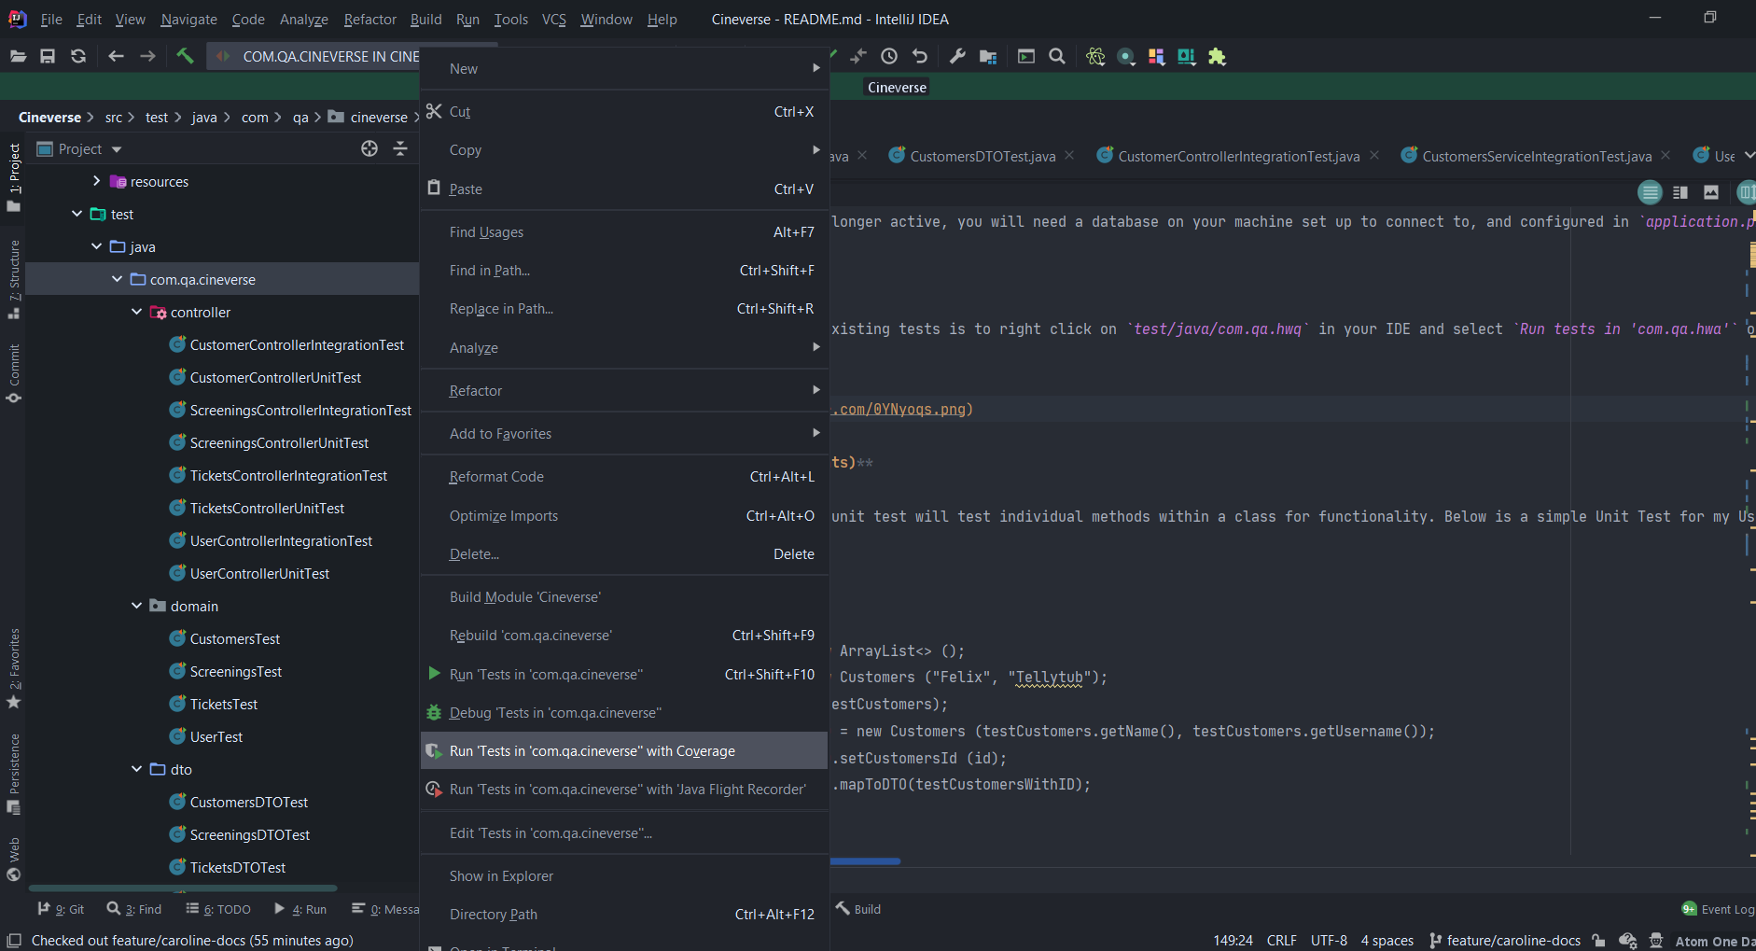This screenshot has height=951, width=1756.
Task: Open Git tool window at bottom
Action: coord(61,909)
